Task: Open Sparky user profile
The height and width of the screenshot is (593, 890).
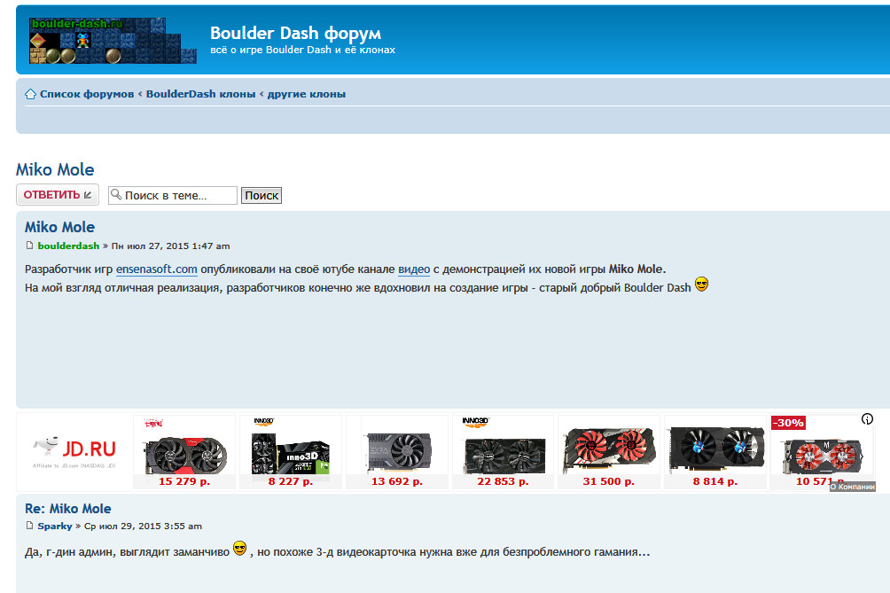Action: 55,526
